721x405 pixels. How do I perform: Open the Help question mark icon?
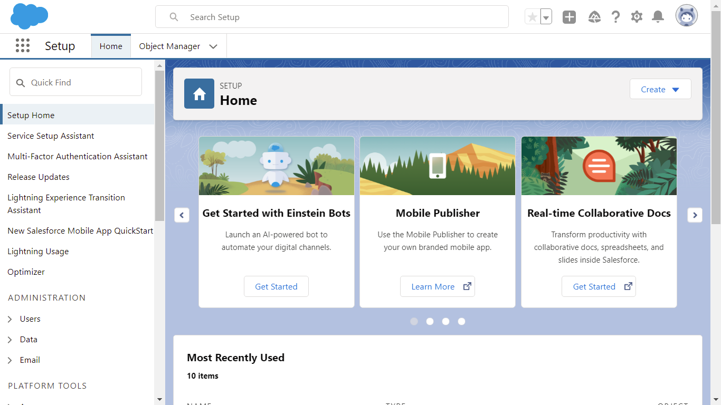point(615,17)
